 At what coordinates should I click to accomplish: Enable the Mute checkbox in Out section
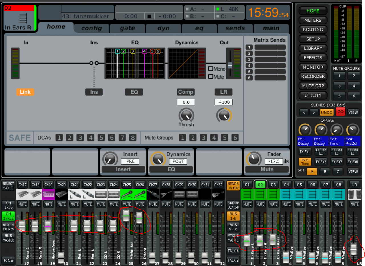[211, 76]
